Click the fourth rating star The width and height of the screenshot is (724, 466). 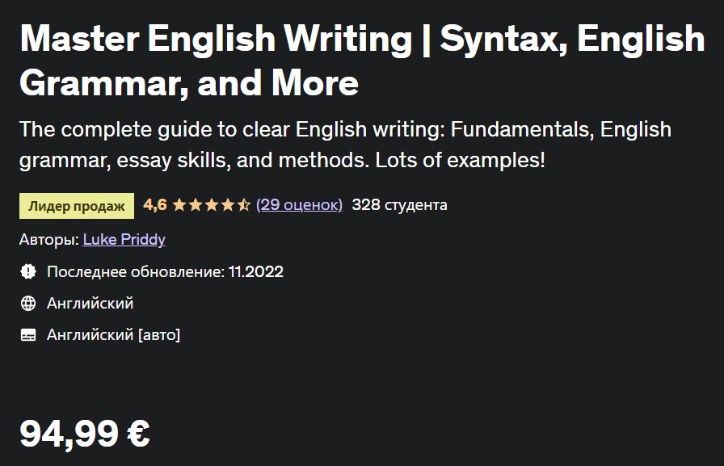227,205
